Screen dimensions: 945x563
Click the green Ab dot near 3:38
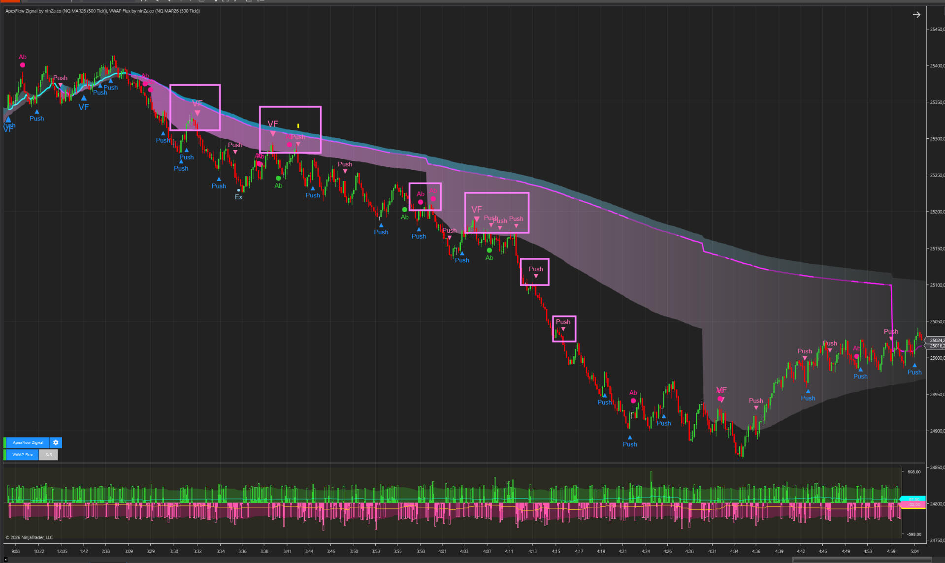click(x=278, y=178)
